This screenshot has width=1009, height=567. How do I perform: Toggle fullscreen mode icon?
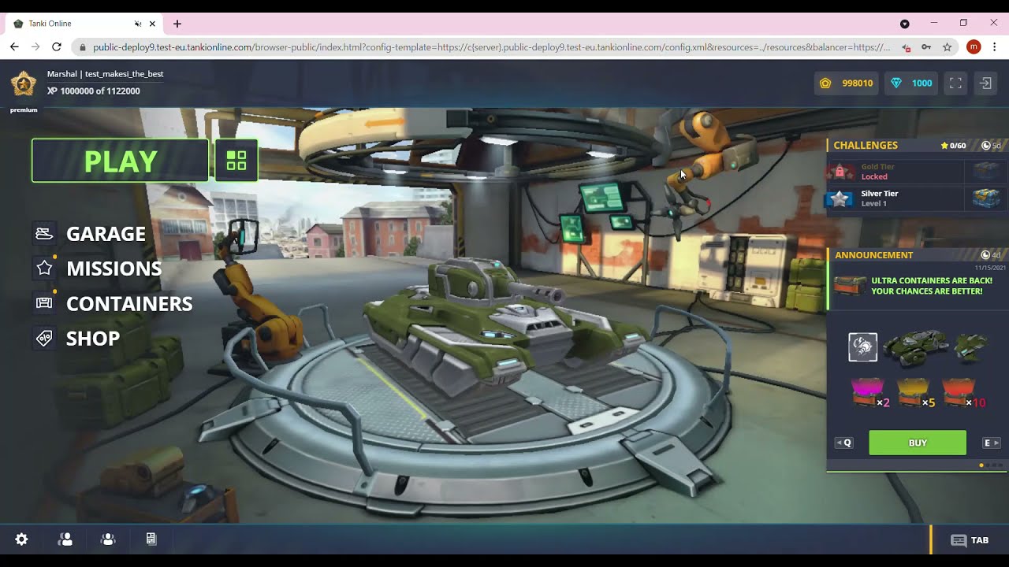pyautogui.click(x=955, y=83)
